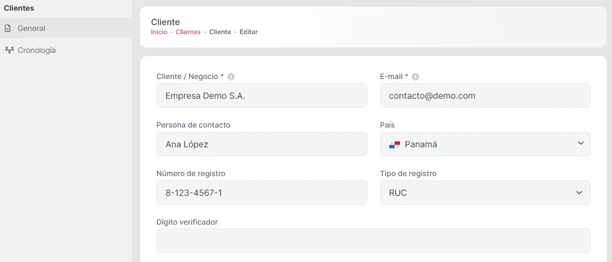Focus the Cliente / Negocio input field
Screen dimensions: 612x262
click(261, 96)
